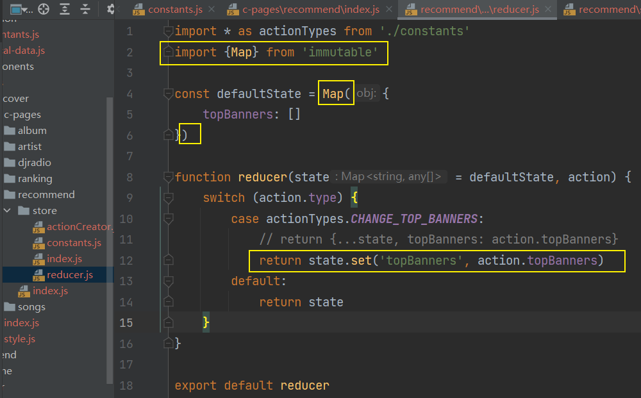Click fold end marker at line 16
Viewport: 641px width, 398px height.
[168, 344]
